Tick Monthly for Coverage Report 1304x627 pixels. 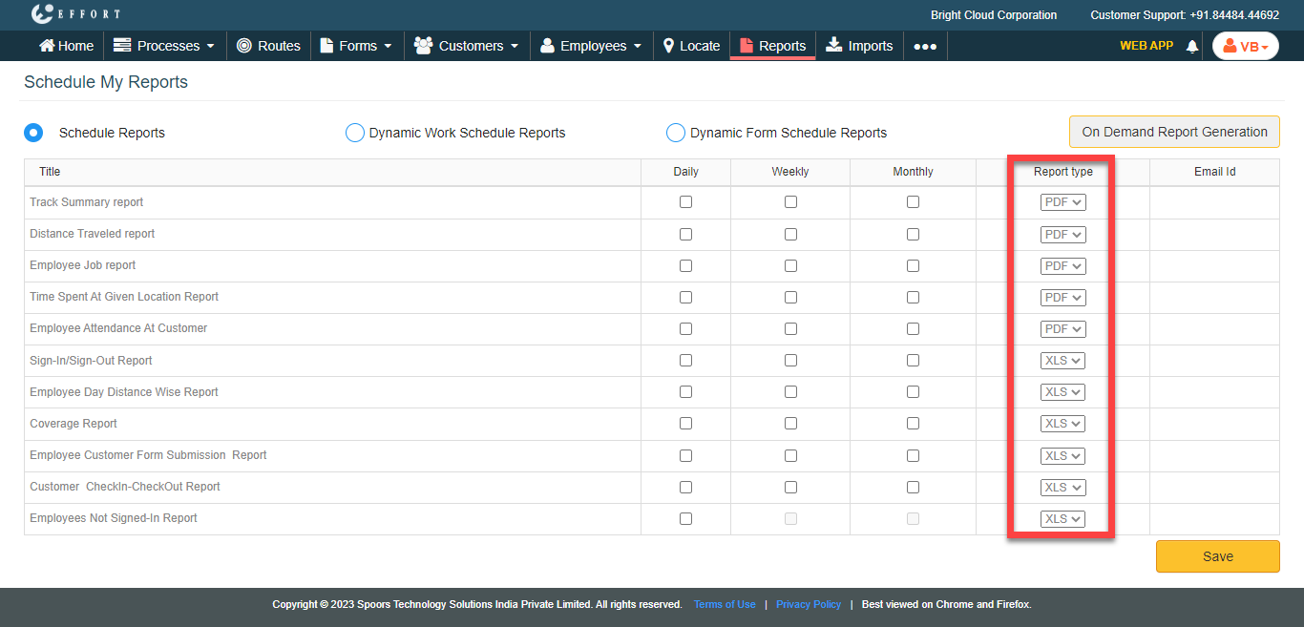913,424
